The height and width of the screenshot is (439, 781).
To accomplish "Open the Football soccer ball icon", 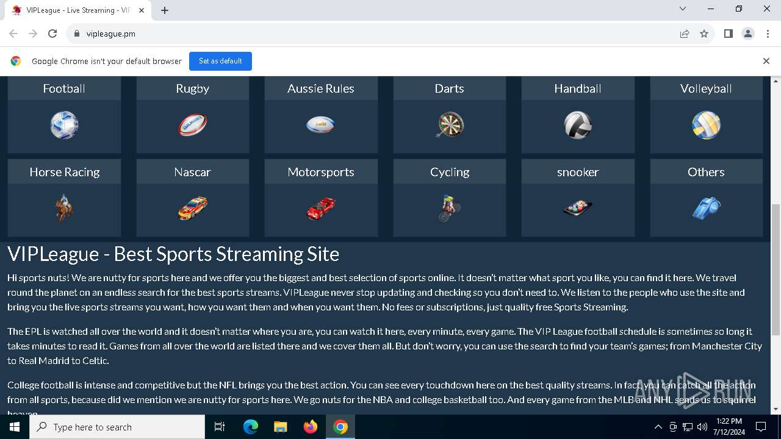I will pyautogui.click(x=64, y=126).
